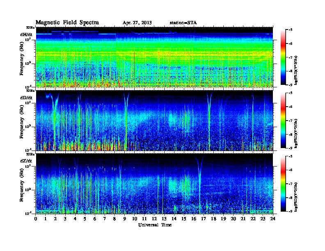Click the dH/dt panel label
This screenshot has height=251, width=325.
[x=26, y=34]
